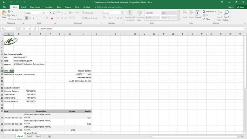Click the Clear button in Editing group
The width and height of the screenshot is (247, 139).
[207, 19]
